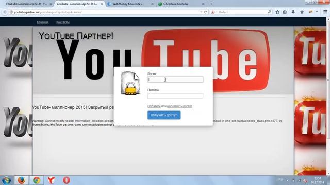
Task: Click the page vertical scrollbar
Action: [x=328, y=80]
